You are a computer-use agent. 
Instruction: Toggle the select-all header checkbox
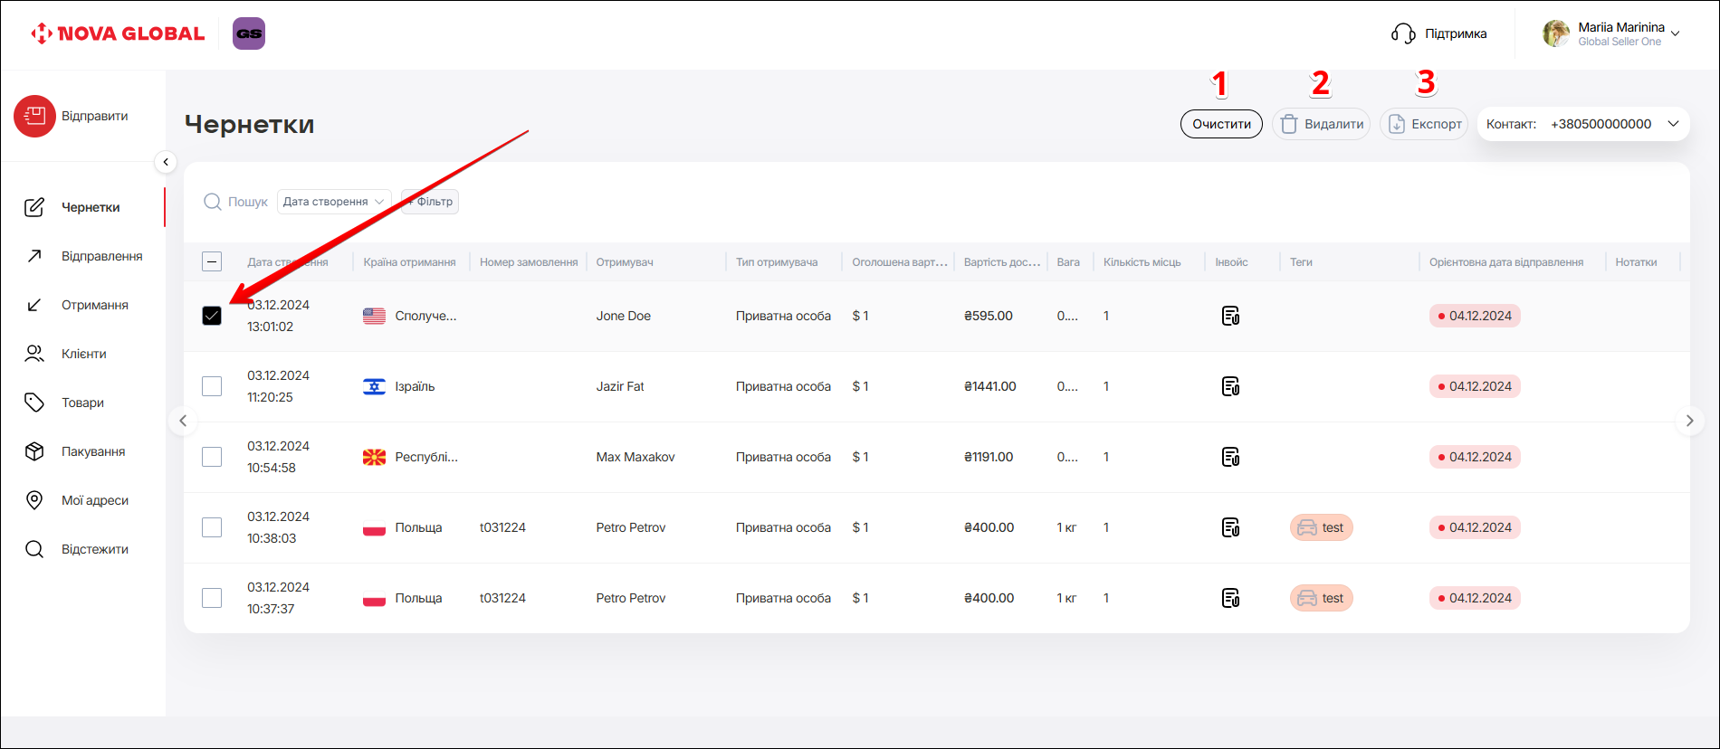[x=212, y=262]
